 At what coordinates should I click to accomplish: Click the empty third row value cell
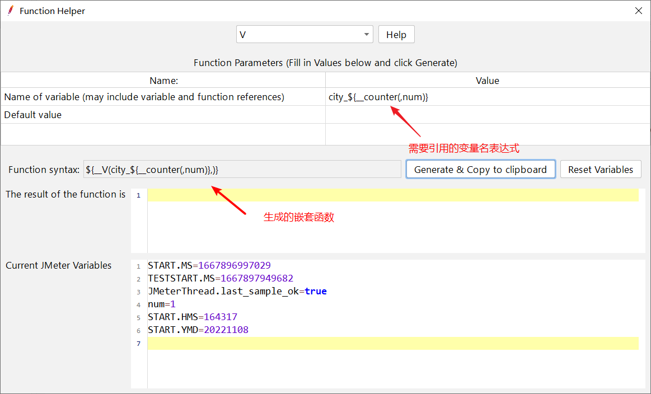pyautogui.click(x=487, y=134)
